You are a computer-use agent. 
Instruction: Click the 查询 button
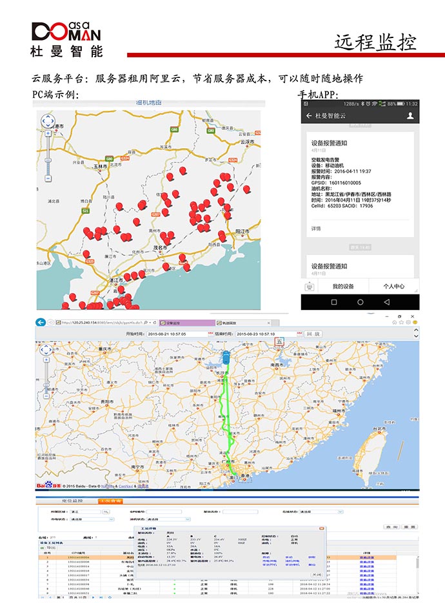click(x=392, y=527)
